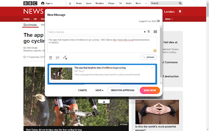This screenshot has width=209, height=131.
Task: Click the pin icon in the service field
Action: click(149, 31)
